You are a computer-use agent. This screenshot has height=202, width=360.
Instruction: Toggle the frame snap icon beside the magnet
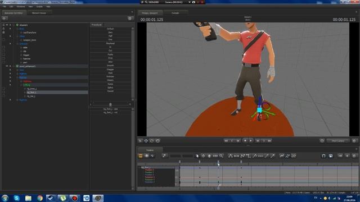pos(331,156)
